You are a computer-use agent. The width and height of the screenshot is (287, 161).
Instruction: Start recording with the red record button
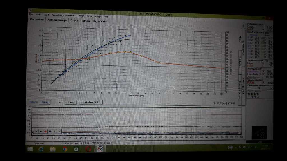[45, 131]
